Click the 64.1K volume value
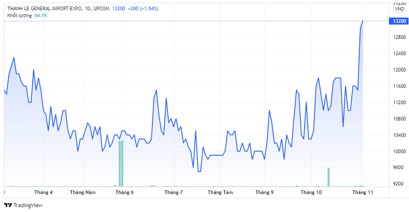Image resolution: width=409 pixels, height=212 pixels. tap(41, 15)
